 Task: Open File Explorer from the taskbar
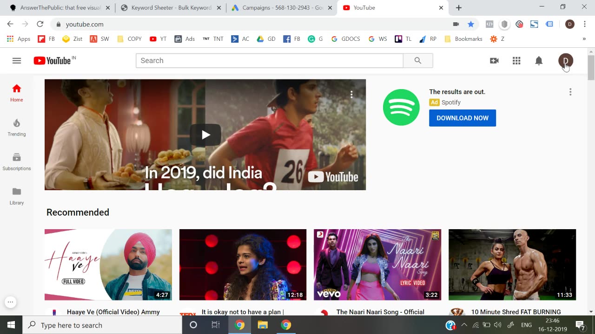point(263,325)
